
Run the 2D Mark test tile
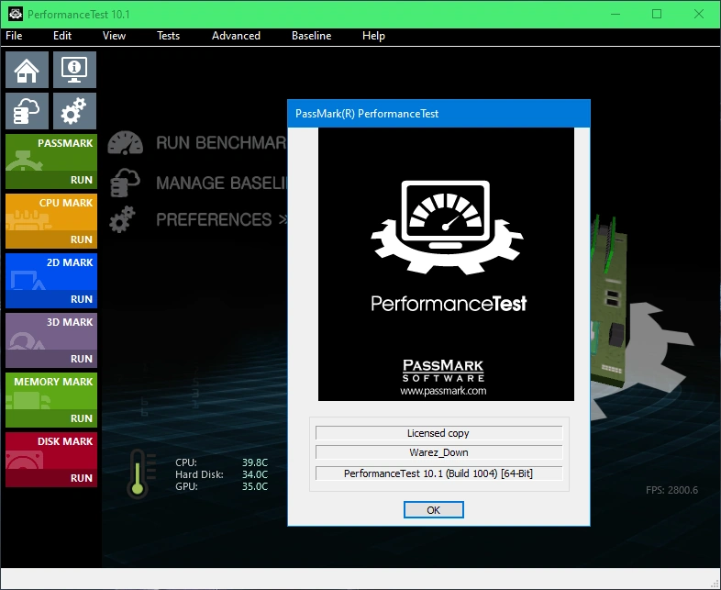[51, 281]
